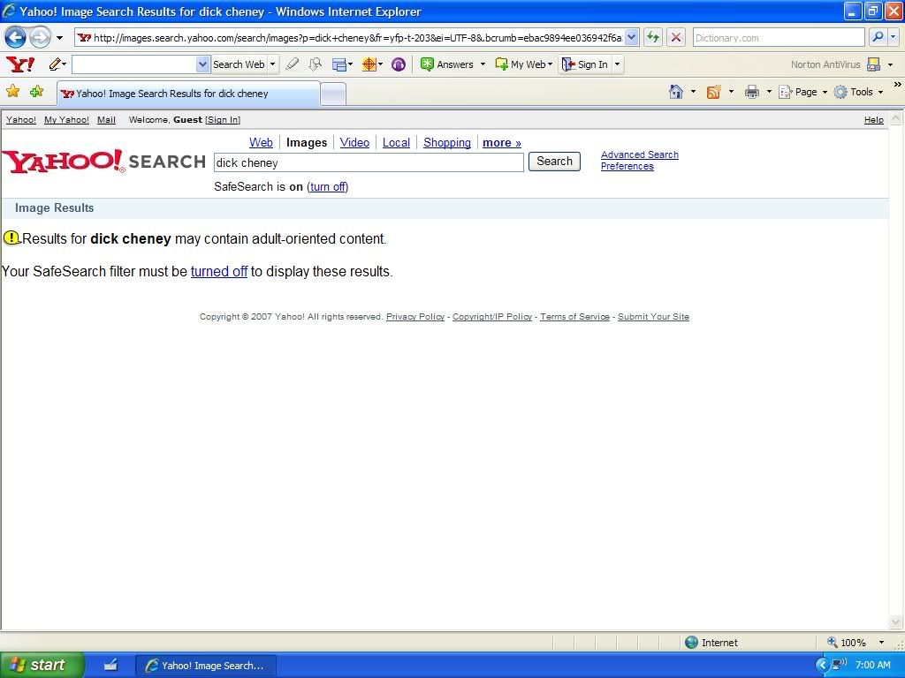The image size is (905, 678).
Task: Switch to Local search
Action: click(396, 142)
